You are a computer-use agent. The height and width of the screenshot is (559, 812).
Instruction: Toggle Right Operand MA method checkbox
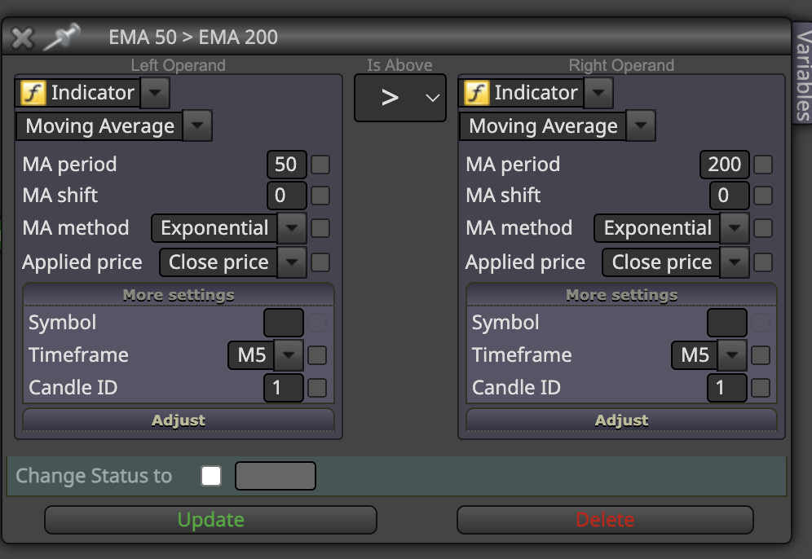click(763, 228)
